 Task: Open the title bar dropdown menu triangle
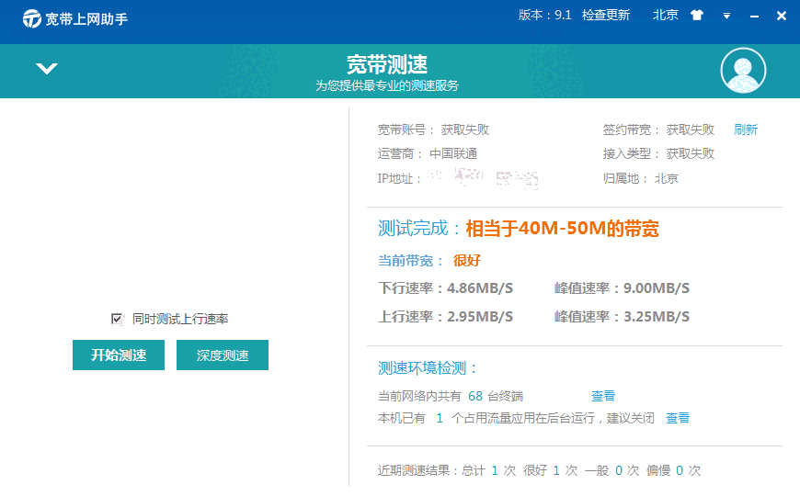[x=726, y=16]
